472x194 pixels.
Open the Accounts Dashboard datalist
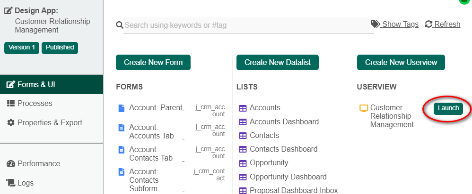[x=284, y=122]
